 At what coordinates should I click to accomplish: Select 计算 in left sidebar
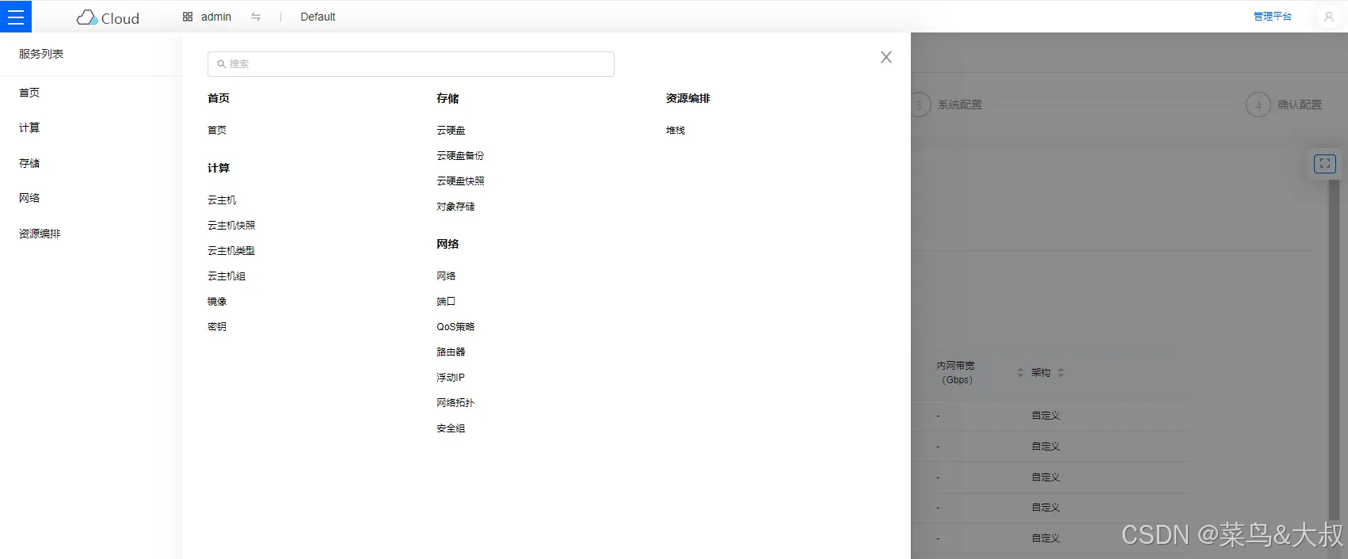pos(29,127)
